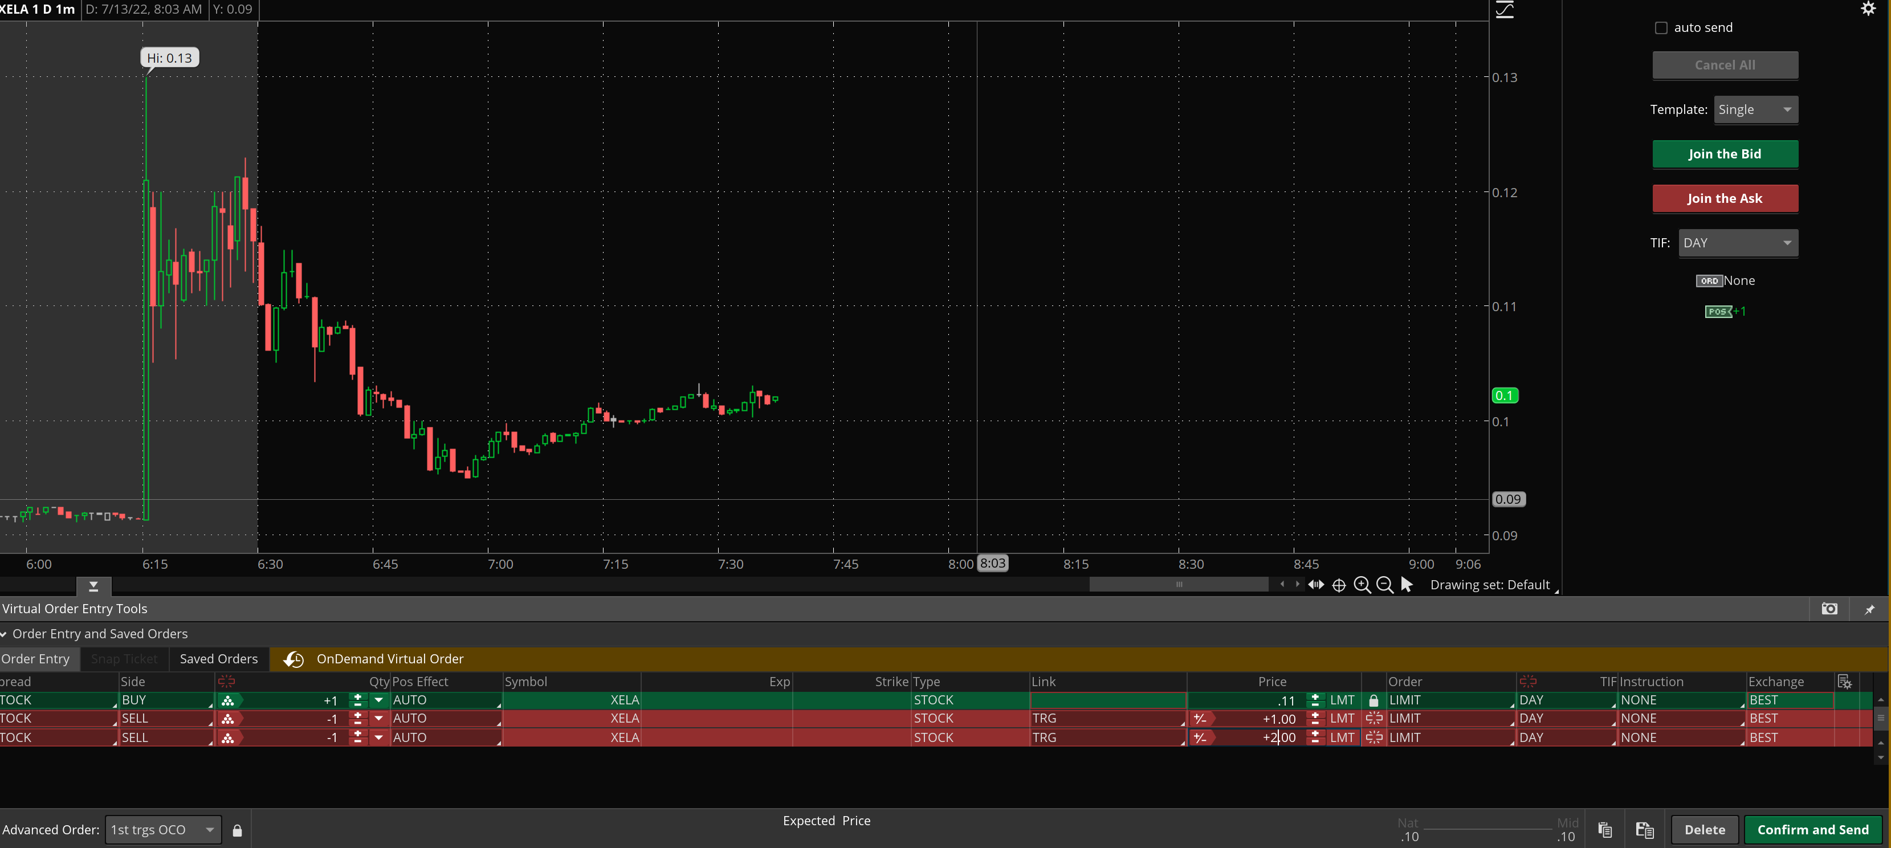Select the Order Entry tab
This screenshot has height=848, width=1891.
[x=36, y=659]
